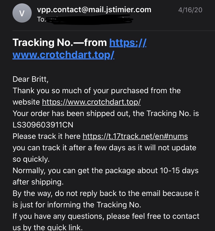Tap the Thank you so much line
This screenshot has width=215, height=231.
(x=97, y=91)
